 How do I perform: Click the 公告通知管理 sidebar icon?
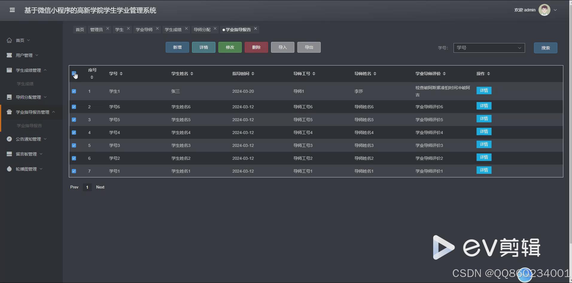(x=9, y=139)
